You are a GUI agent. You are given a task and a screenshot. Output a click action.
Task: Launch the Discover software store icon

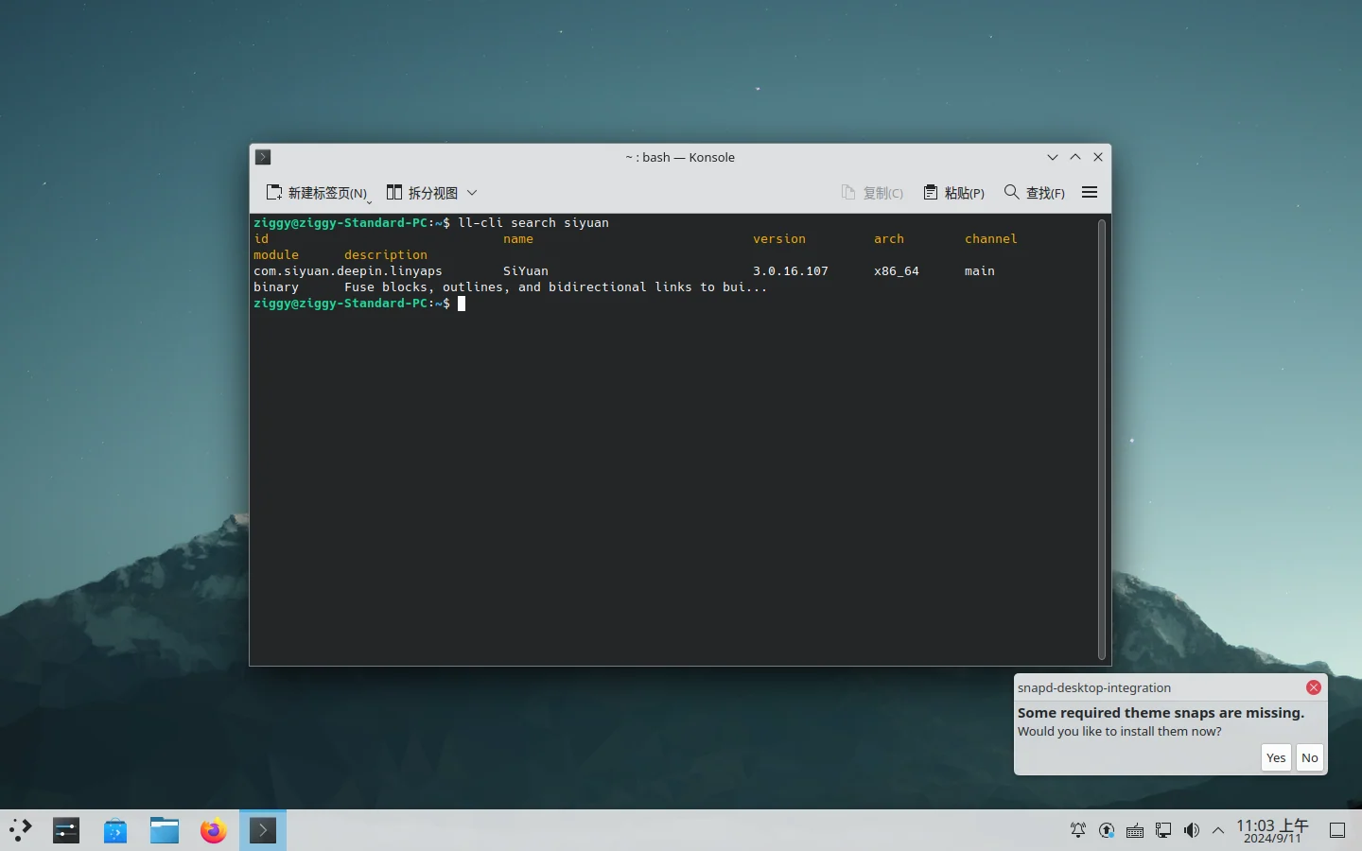(115, 830)
